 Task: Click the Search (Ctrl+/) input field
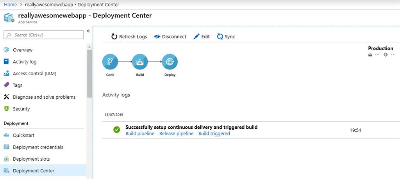pos(44,35)
